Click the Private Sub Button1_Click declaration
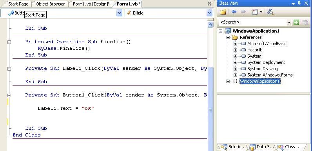The image size is (312, 151). click(x=116, y=95)
